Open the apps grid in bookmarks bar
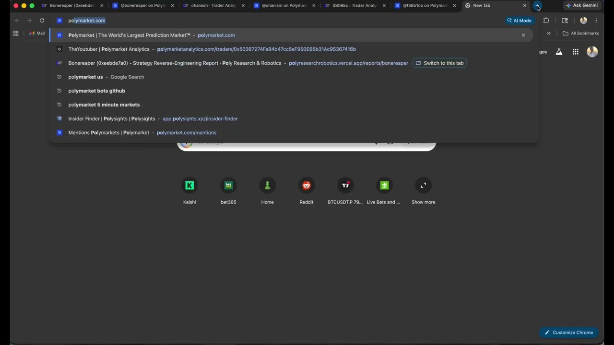 point(16,33)
